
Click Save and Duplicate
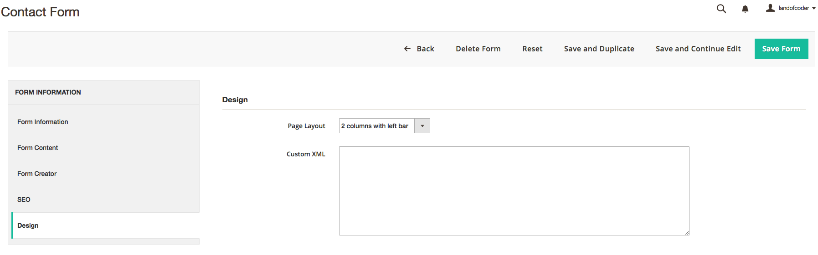coord(599,49)
